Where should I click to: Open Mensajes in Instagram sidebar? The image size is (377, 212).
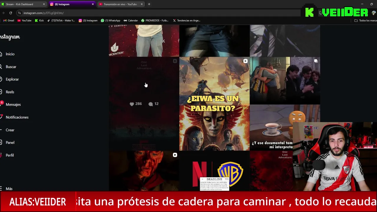13,105
